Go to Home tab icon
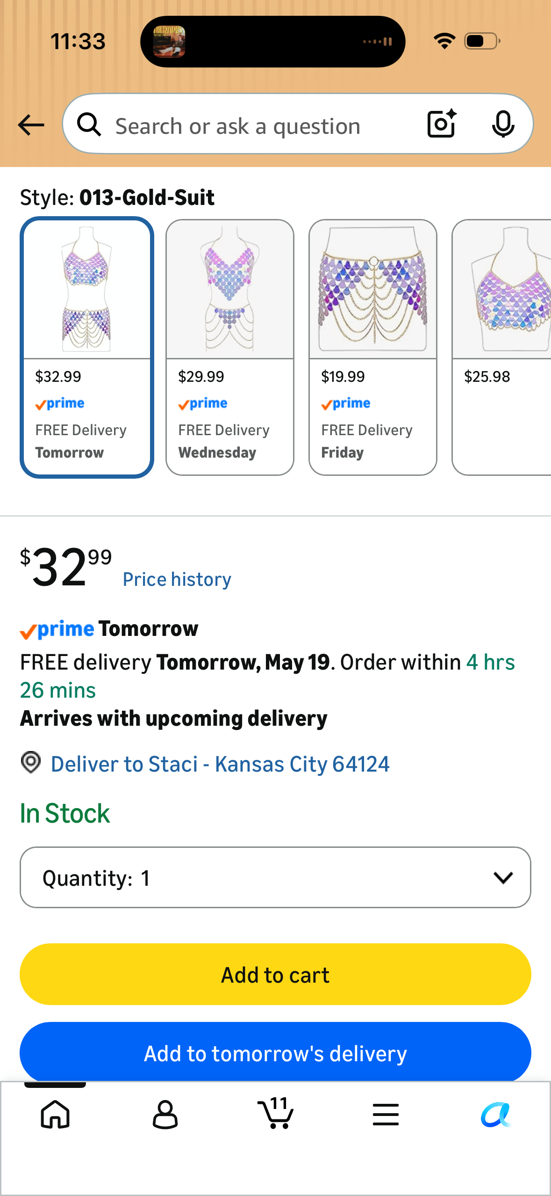 55,1114
